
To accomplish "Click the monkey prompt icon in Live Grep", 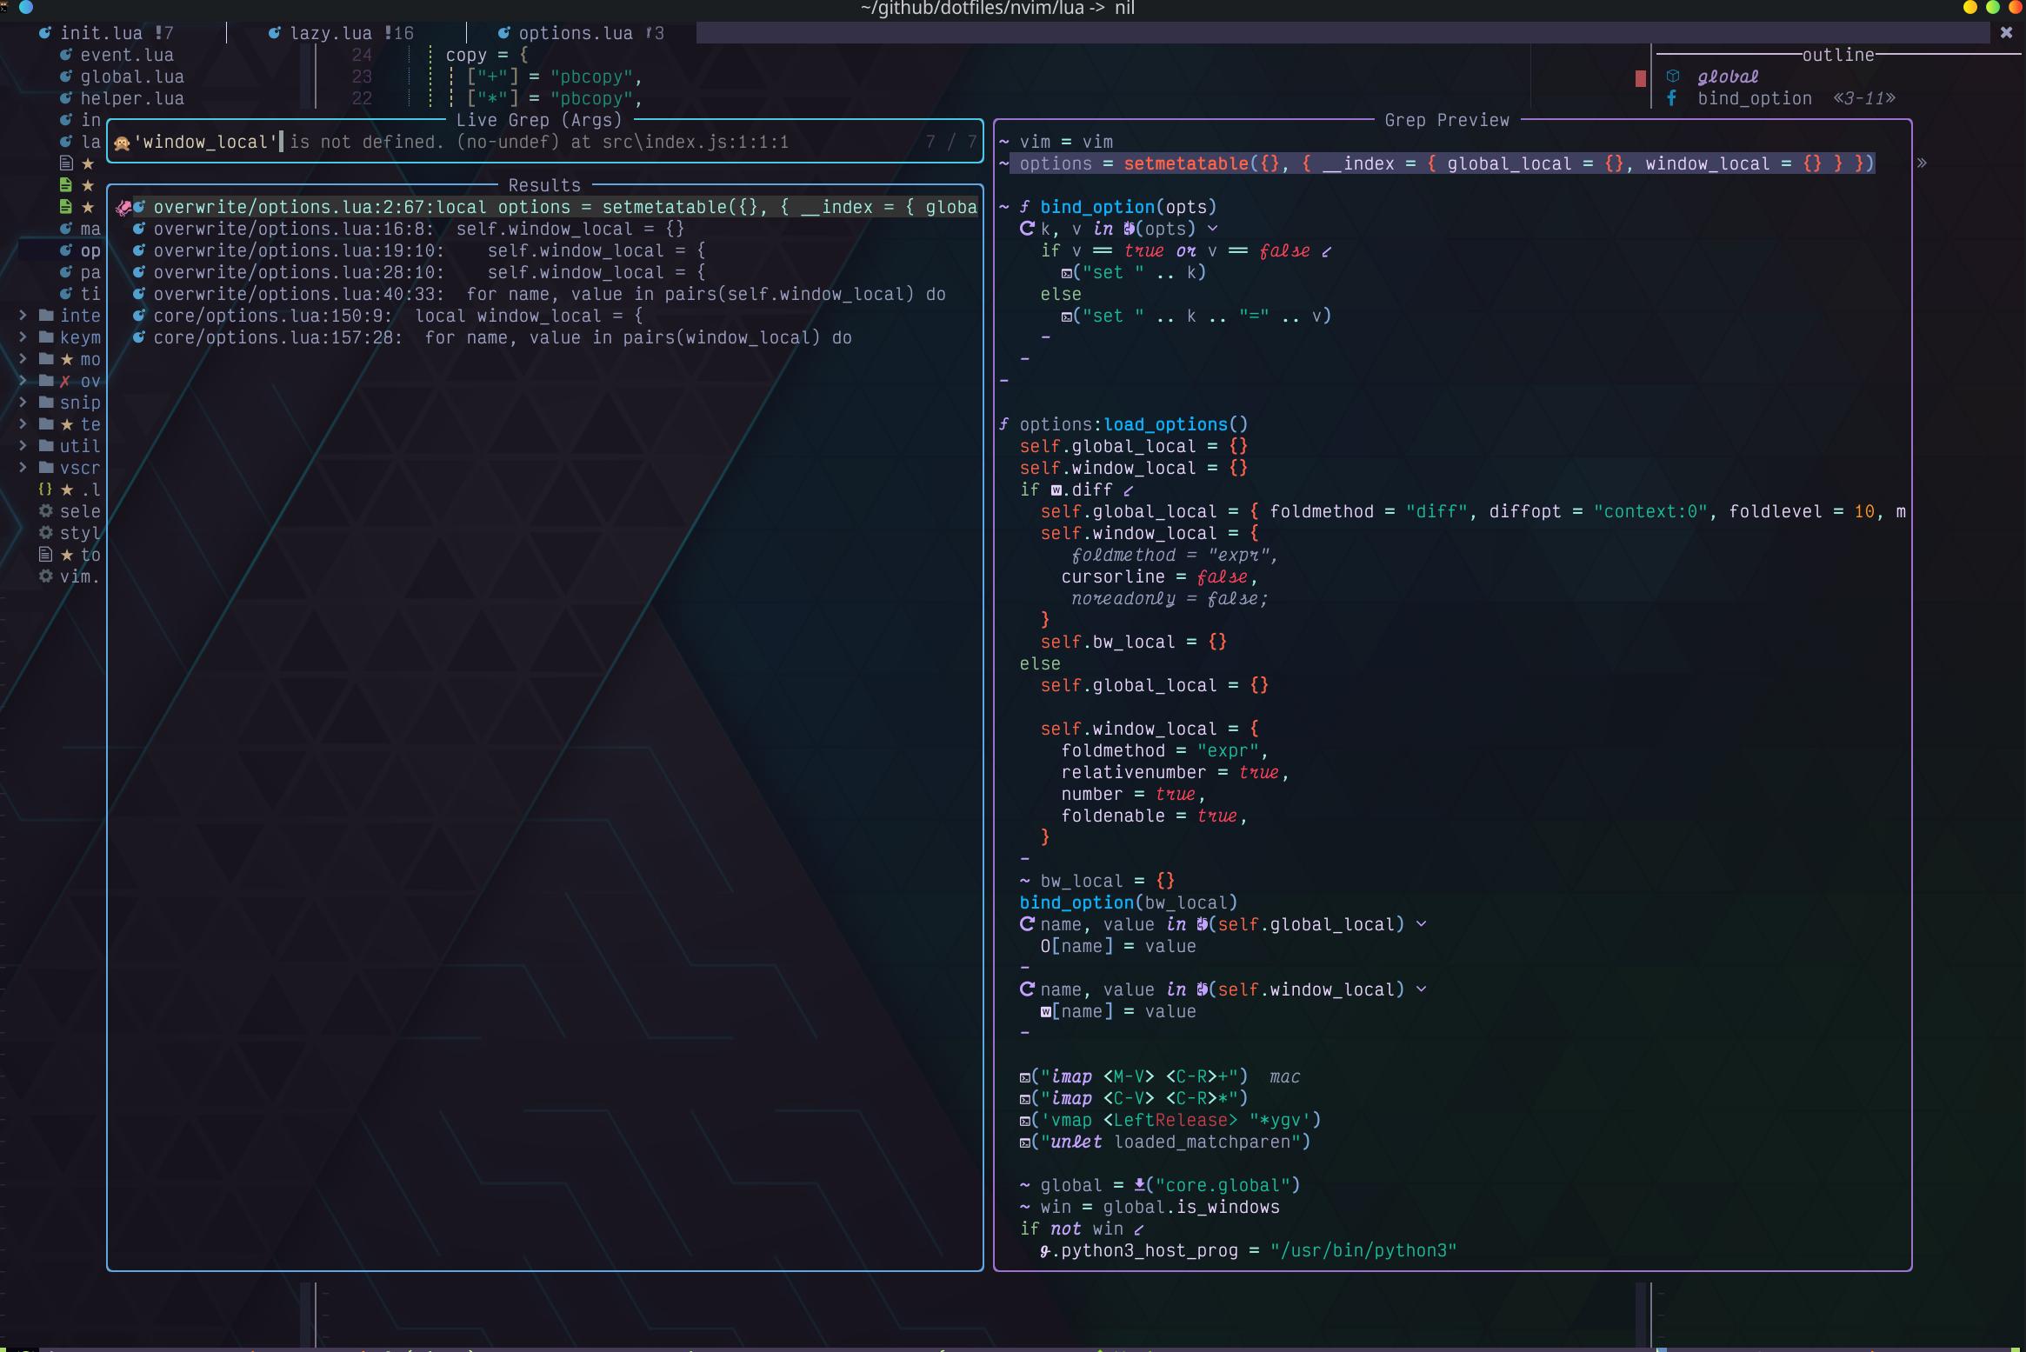I will [x=122, y=143].
